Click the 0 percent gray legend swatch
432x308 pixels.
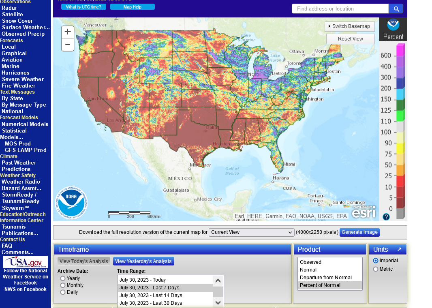point(400,214)
